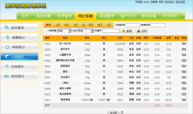Screen dimensions: 193x114
Task: Click amount 116.00 cell
Action: 169,66
